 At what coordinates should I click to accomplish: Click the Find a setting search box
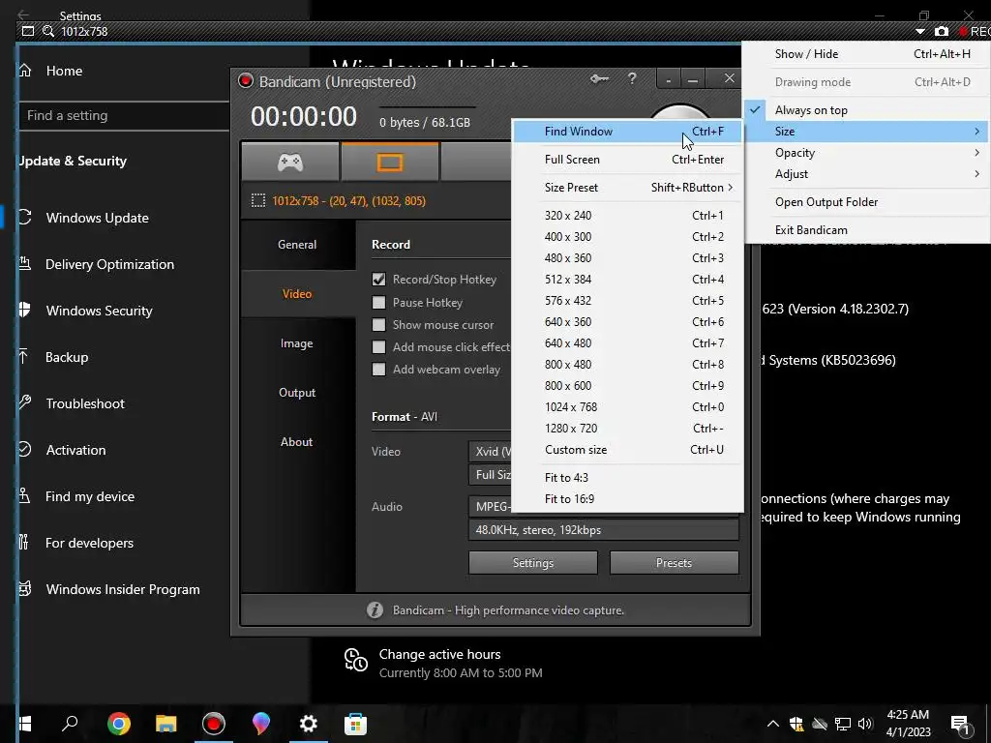(x=124, y=116)
